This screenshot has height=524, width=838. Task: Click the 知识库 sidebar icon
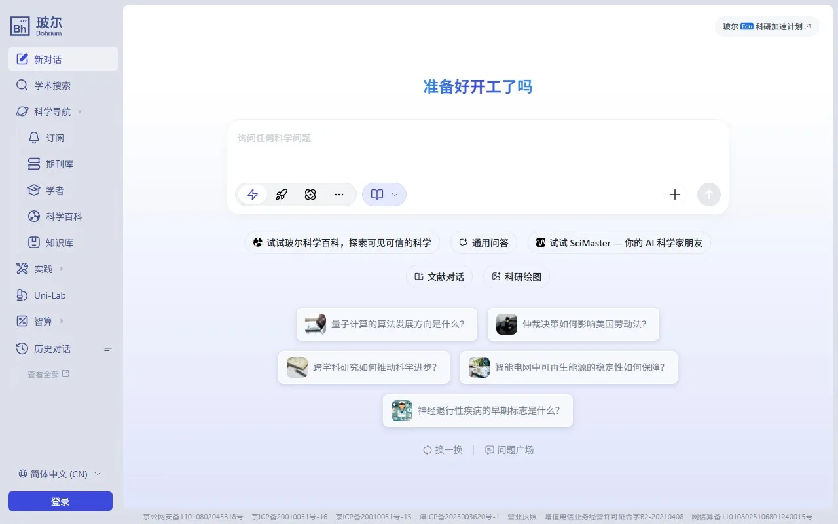tap(58, 242)
